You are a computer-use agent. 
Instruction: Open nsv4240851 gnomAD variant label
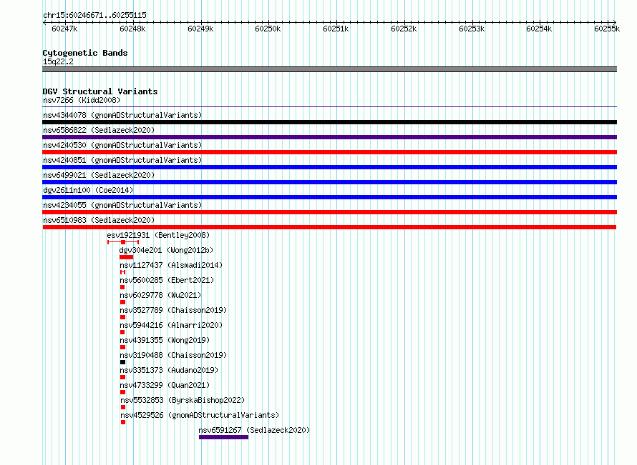click(122, 160)
